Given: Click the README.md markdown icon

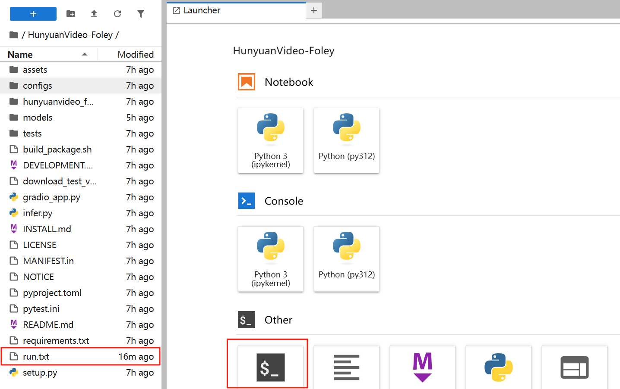Looking at the screenshot, I should [14, 324].
